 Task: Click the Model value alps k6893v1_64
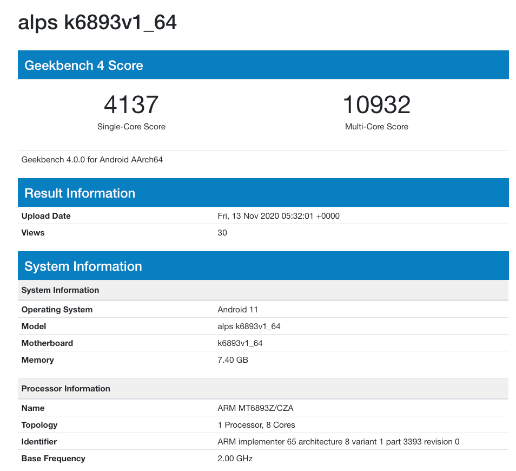pos(249,326)
